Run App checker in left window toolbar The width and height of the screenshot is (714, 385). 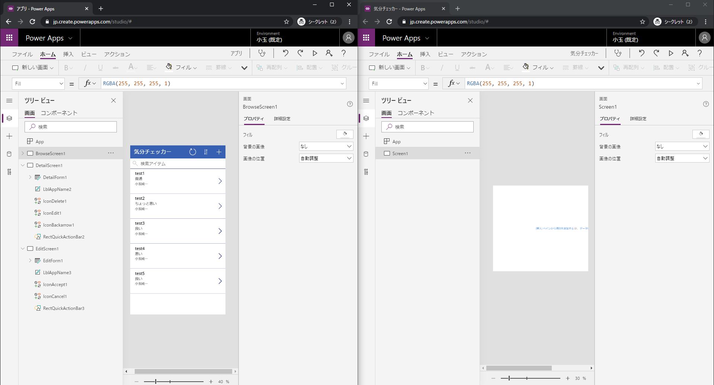coord(262,54)
